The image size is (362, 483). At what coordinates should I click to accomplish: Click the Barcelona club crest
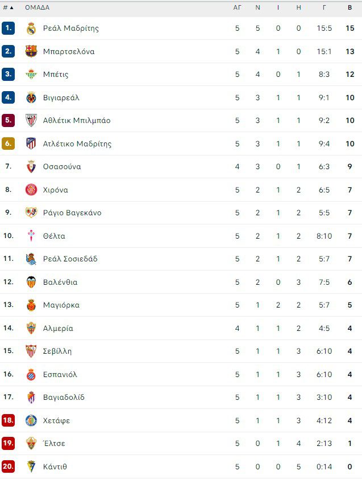(x=31, y=51)
